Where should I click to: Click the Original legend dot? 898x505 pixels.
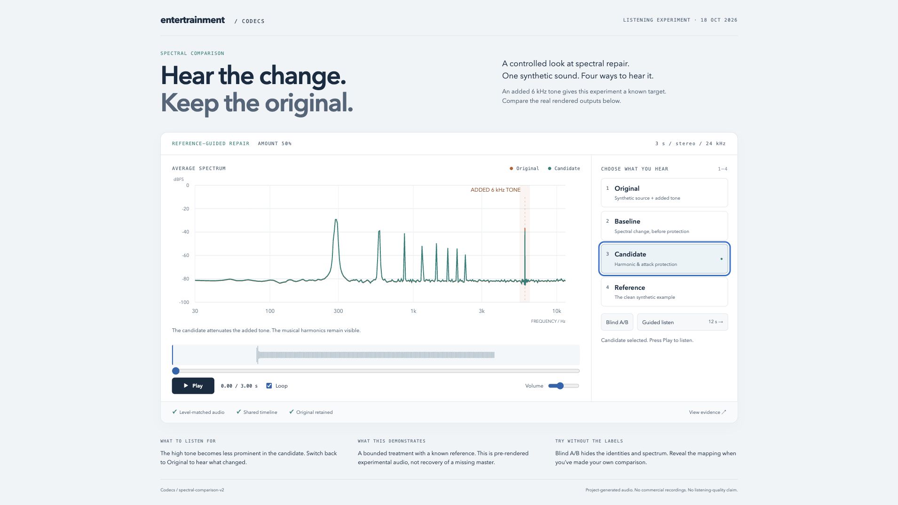click(511, 169)
